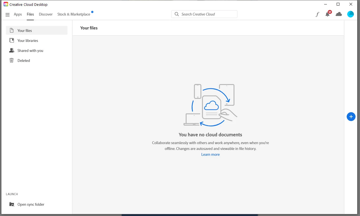The height and width of the screenshot is (216, 360).
Task: Click the magnifier icon in search box
Action: click(177, 14)
